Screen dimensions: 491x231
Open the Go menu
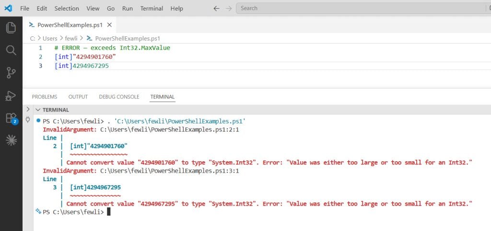[111, 9]
